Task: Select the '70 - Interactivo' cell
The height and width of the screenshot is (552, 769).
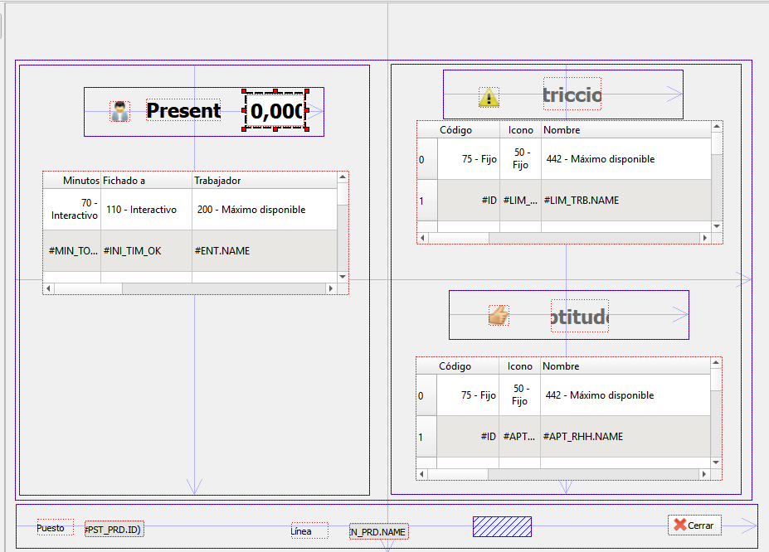Action: pyautogui.click(x=72, y=209)
